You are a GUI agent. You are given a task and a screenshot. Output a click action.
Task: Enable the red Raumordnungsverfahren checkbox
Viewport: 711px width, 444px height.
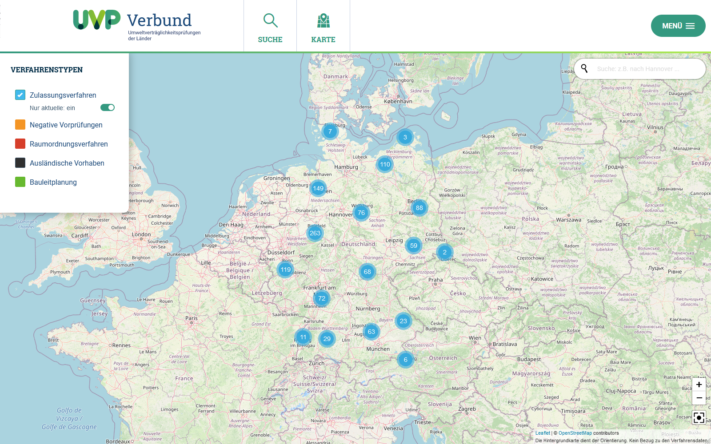[20, 144]
